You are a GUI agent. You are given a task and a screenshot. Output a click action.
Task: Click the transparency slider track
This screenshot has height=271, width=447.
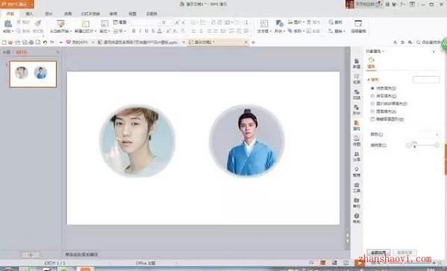[x=422, y=145]
